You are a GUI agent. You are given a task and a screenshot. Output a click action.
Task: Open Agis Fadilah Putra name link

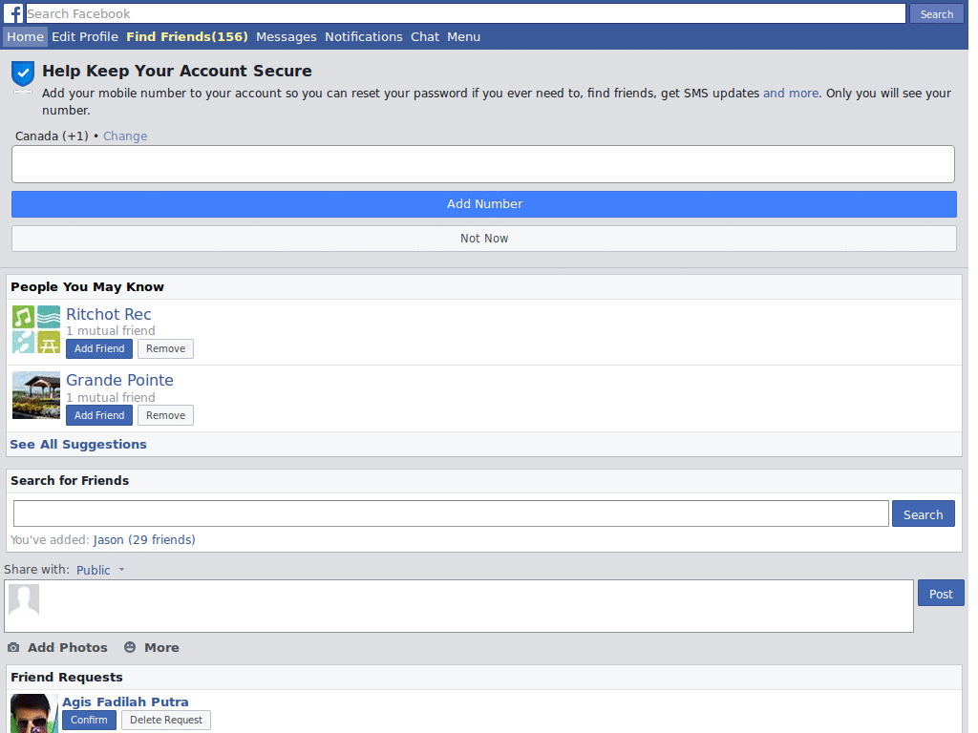pos(125,702)
